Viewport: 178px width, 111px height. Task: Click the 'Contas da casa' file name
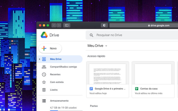(149, 89)
